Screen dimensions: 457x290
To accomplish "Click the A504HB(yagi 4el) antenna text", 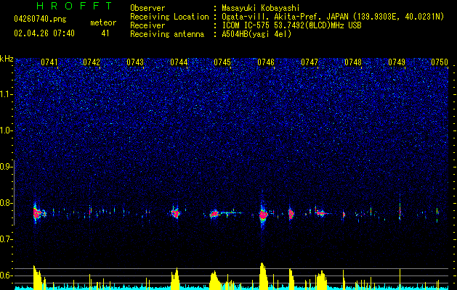I will [256, 34].
